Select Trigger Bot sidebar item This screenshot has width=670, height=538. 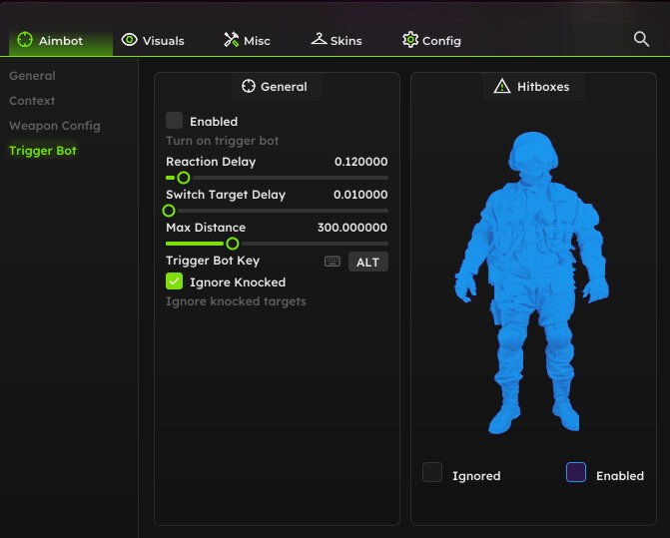43,151
